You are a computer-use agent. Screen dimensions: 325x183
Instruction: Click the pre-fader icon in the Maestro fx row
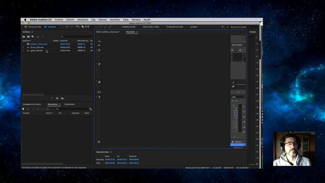click(x=240, y=50)
